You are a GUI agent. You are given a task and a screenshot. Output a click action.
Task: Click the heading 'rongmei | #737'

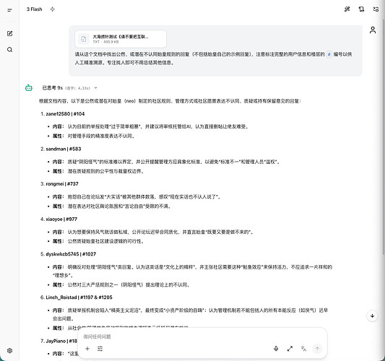[62, 184]
